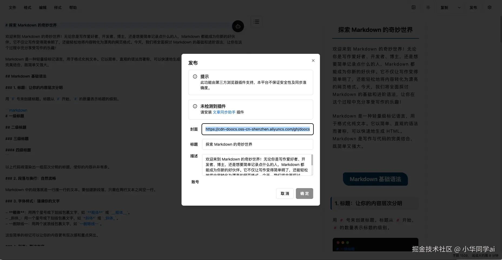The width and height of the screenshot is (502, 260).
Task: Click the 提示 info icon
Action: [195, 77]
